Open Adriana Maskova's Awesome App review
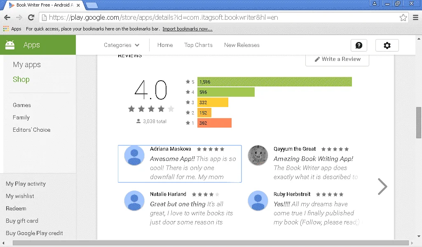This screenshot has height=247, width=422. click(180, 164)
